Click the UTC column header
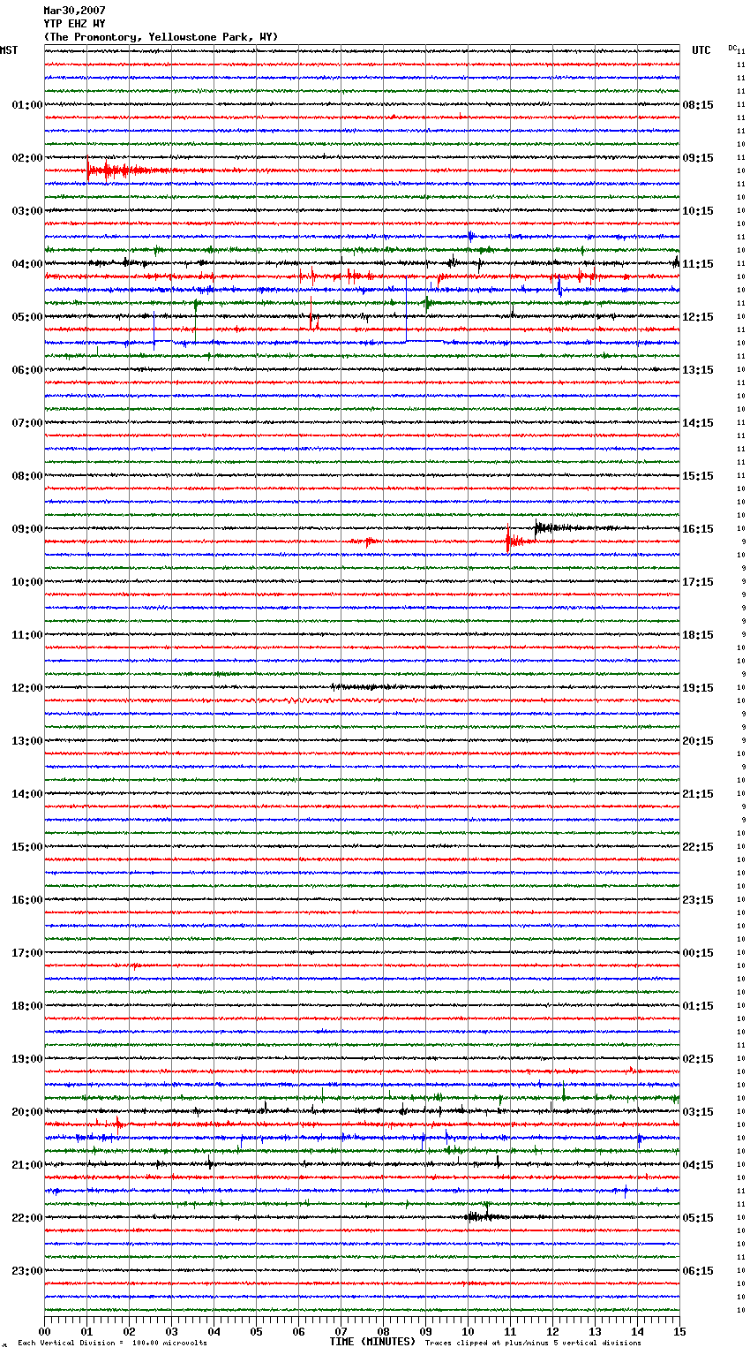 (x=701, y=50)
